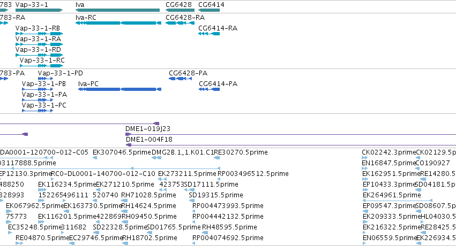Select EST EK271210.5prime
Viewport: 456px width, 246px height.
point(125,184)
